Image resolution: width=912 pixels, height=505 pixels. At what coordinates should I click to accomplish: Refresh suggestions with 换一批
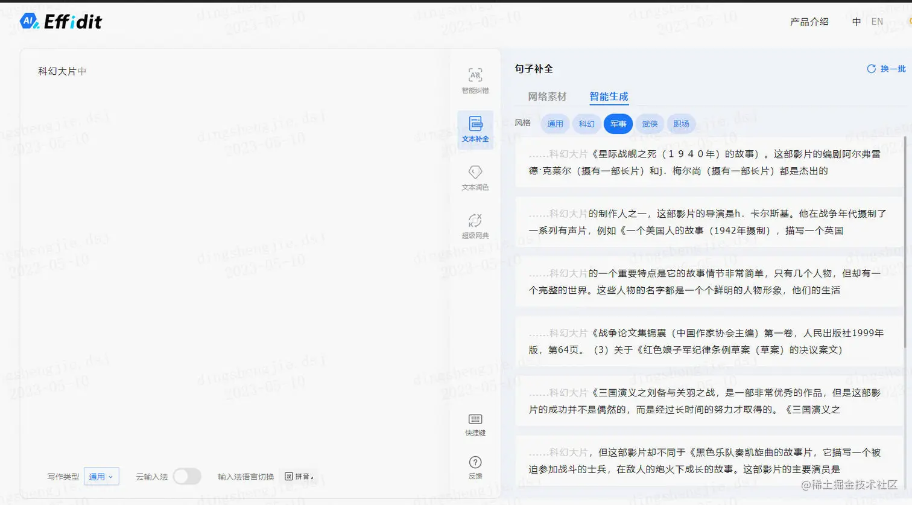pyautogui.click(x=886, y=69)
